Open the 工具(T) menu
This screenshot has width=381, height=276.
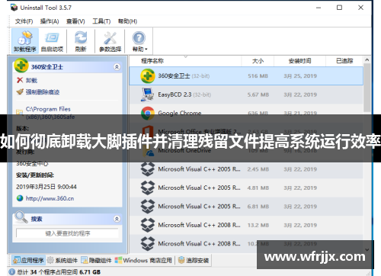[x=101, y=21]
